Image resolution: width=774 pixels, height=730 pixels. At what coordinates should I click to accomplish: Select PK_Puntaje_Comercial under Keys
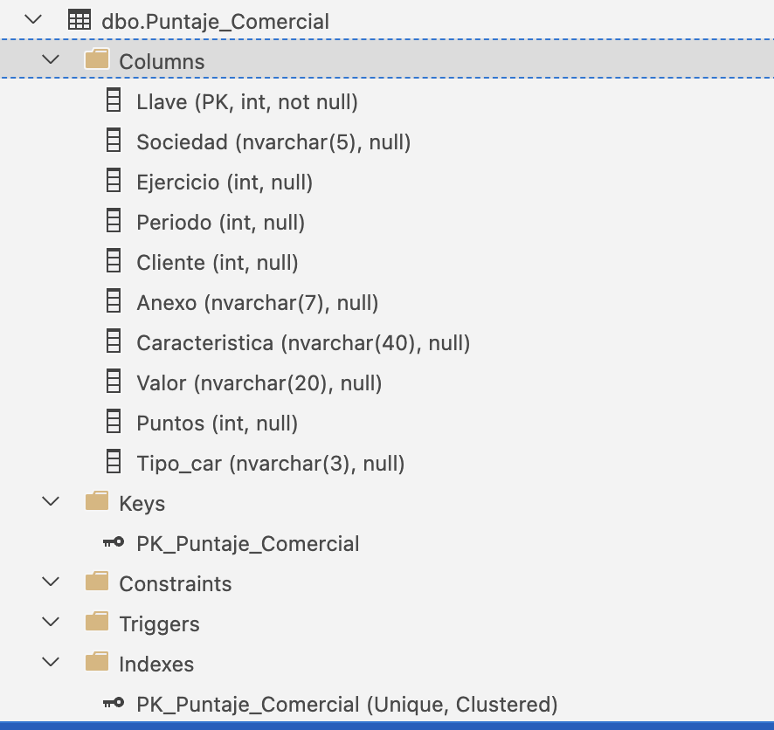point(248,544)
